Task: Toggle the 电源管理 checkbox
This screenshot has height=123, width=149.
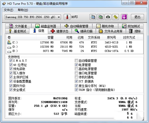Action: click(76, 65)
